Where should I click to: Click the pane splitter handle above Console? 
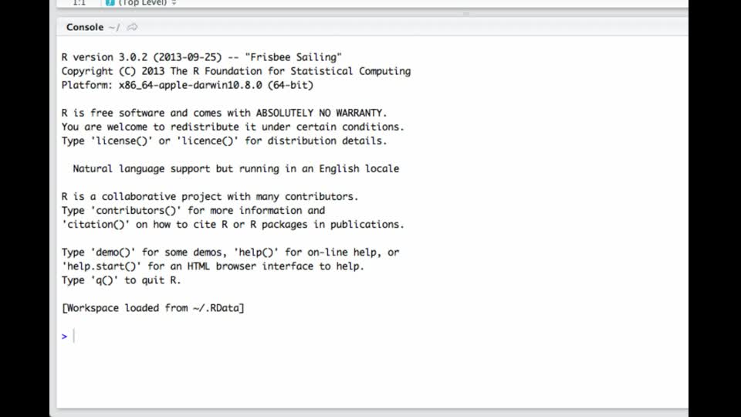466,14
